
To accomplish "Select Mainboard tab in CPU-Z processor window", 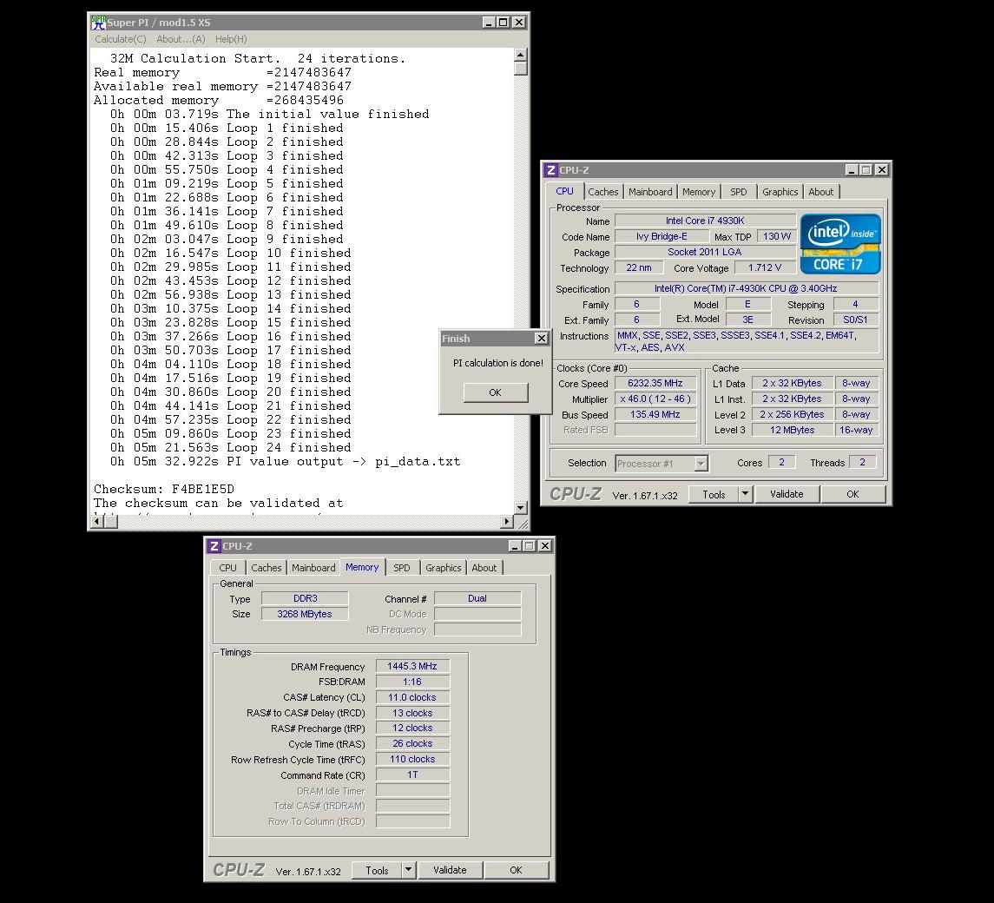I will click(x=650, y=192).
